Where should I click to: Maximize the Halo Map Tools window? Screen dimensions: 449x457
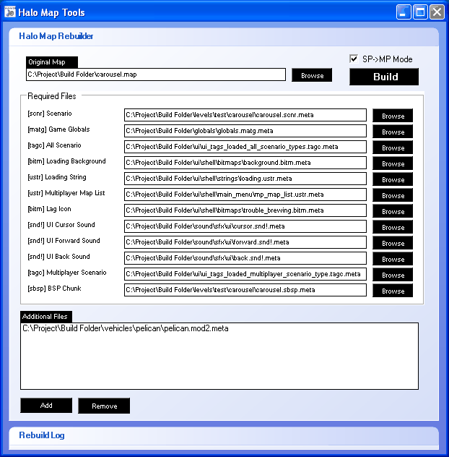tap(420, 12)
